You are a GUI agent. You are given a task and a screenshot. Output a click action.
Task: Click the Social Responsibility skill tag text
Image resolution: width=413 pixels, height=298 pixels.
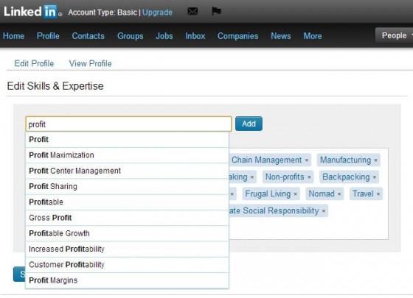pyautogui.click(x=274, y=210)
